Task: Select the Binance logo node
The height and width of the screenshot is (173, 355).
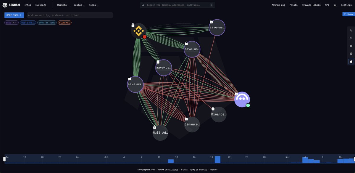Action: pyautogui.click(x=139, y=31)
